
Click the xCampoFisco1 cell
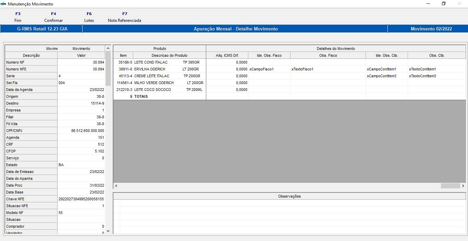point(269,69)
